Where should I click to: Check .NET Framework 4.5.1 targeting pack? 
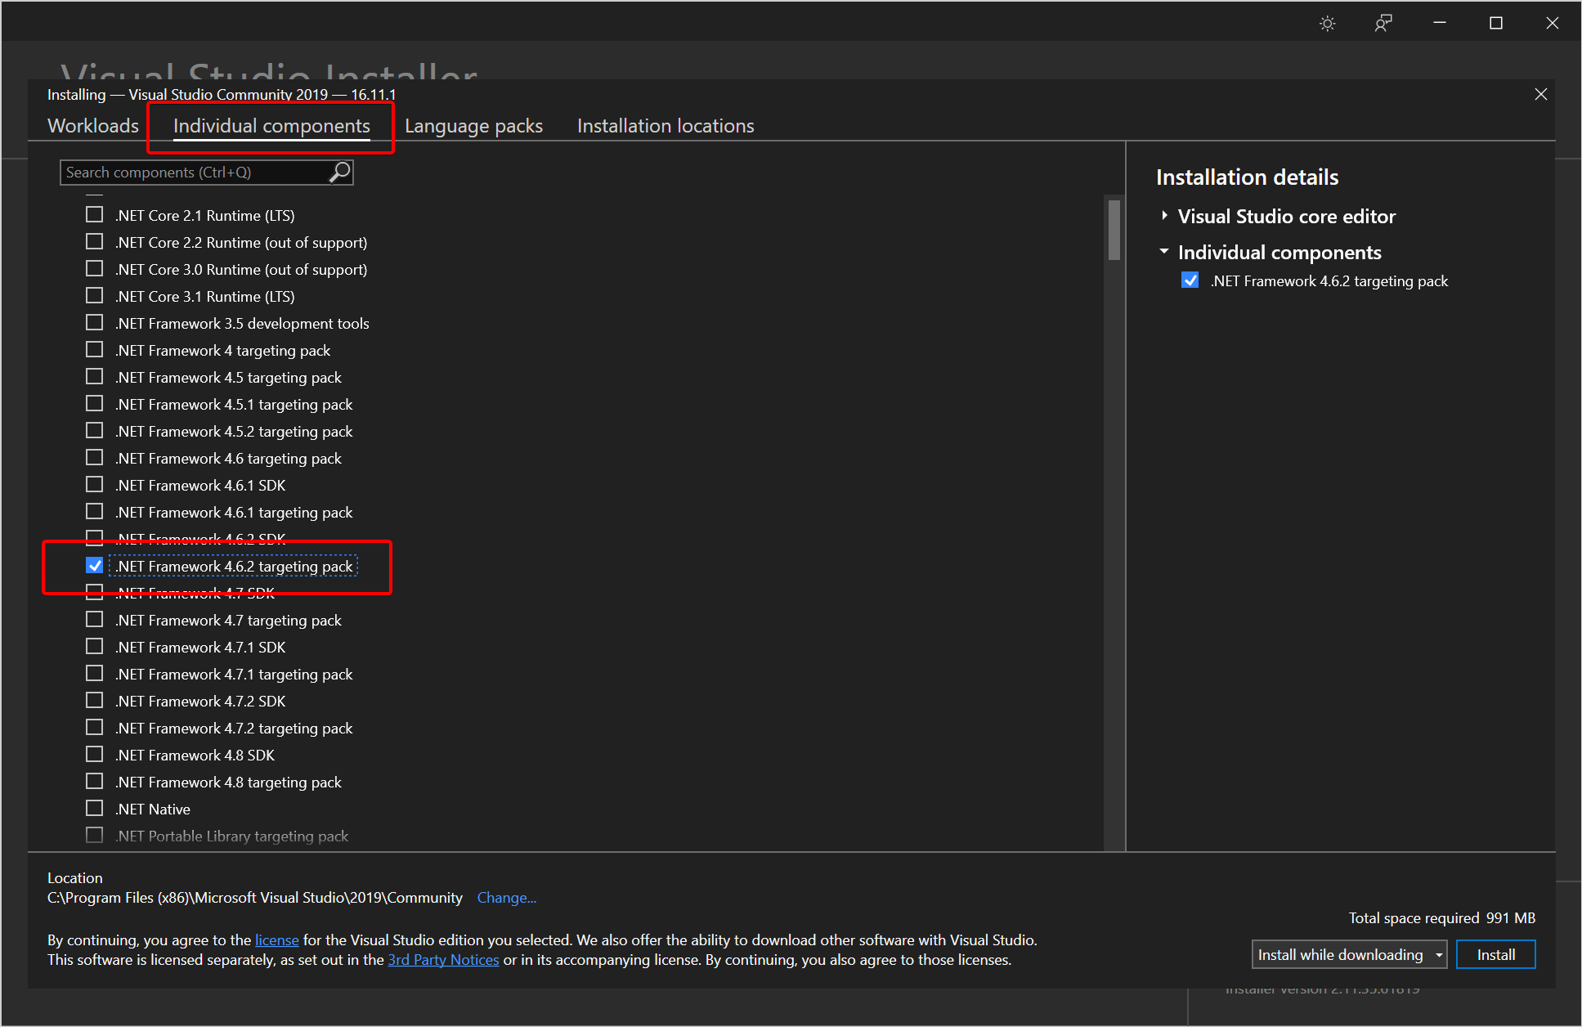tap(95, 404)
